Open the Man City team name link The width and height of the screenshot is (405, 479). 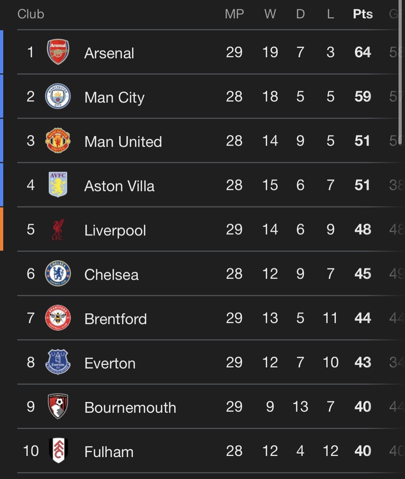tap(114, 98)
